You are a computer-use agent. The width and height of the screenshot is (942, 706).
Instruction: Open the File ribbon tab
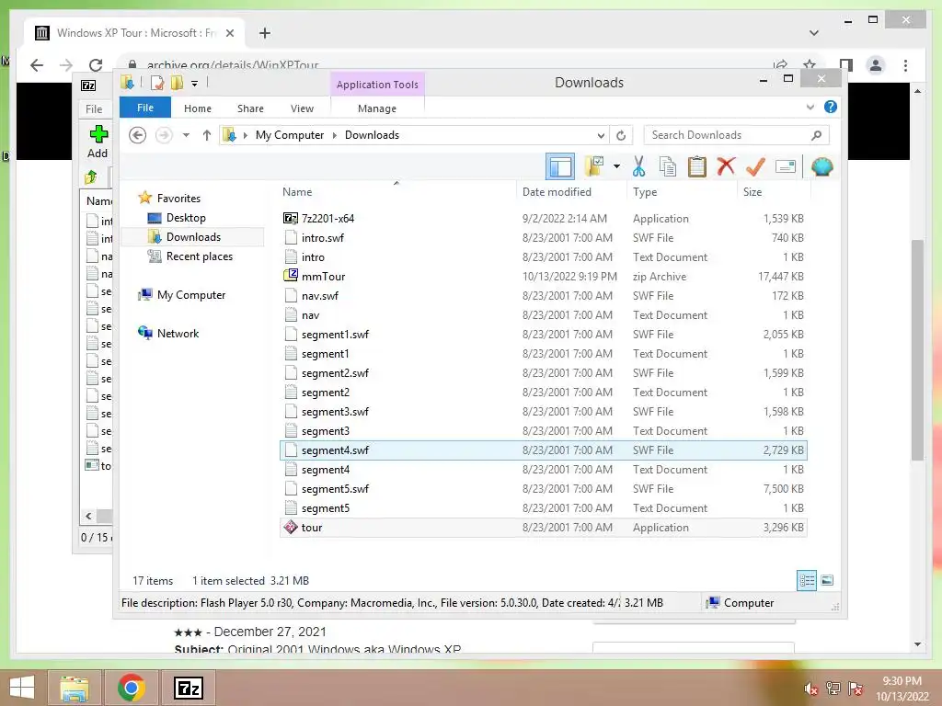pos(145,108)
